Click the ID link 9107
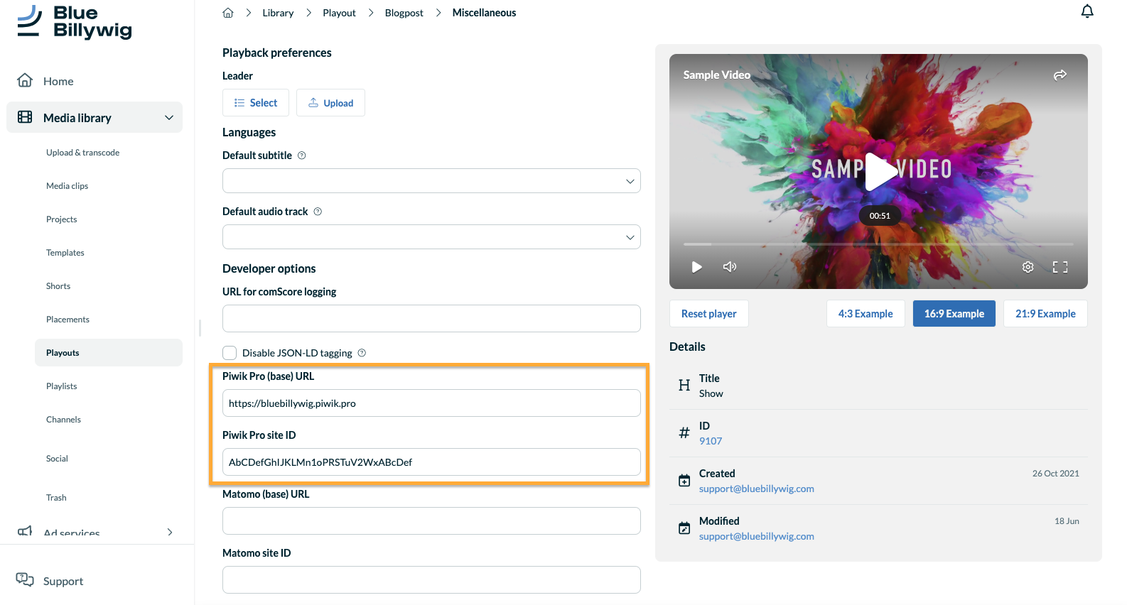This screenshot has height=605, width=1127. tap(711, 441)
